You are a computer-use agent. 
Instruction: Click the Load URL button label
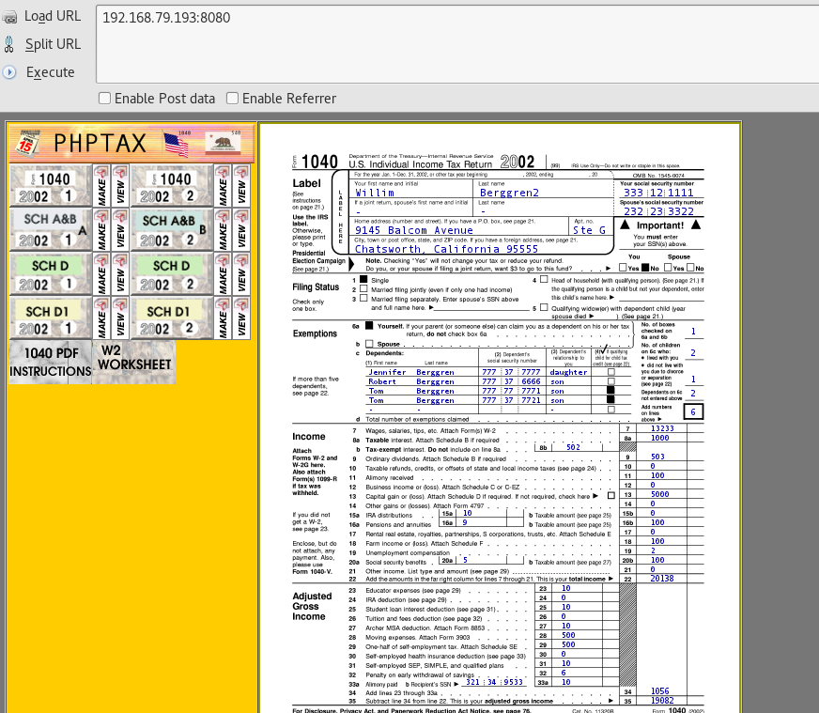click(x=53, y=16)
